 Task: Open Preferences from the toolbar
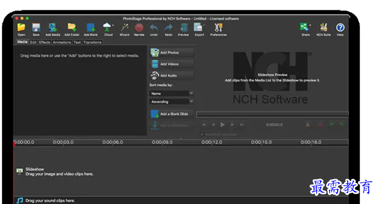coord(219,29)
